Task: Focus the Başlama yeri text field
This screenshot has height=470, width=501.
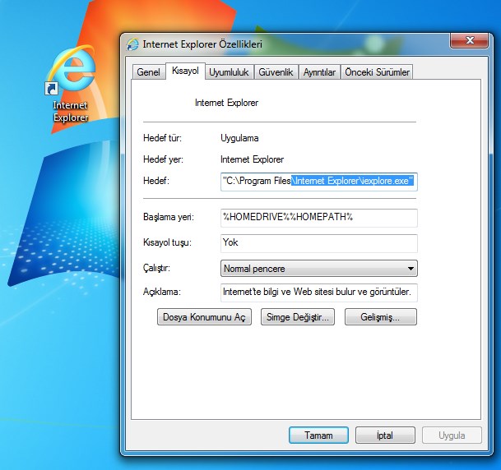Action: coord(318,217)
